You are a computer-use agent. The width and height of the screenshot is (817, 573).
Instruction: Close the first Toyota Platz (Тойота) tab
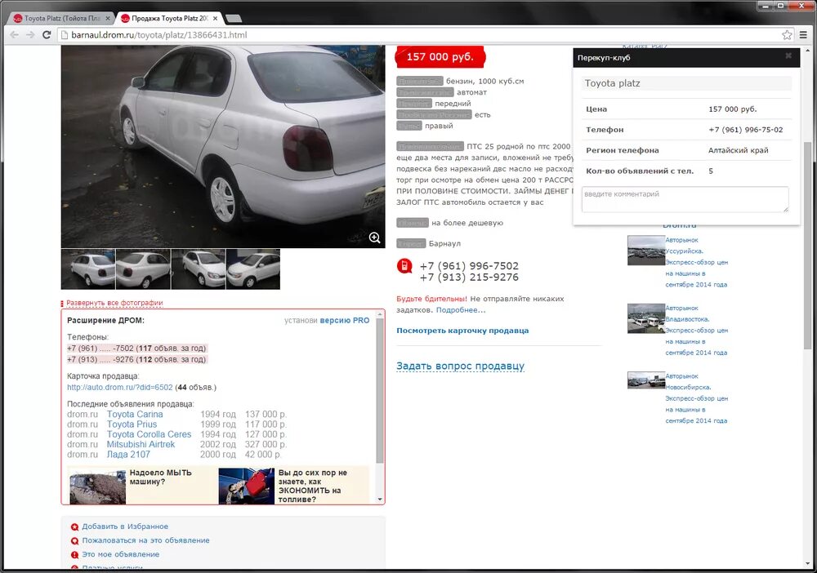click(x=108, y=18)
